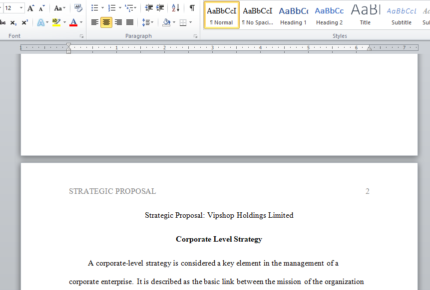Open line spacing dropdown arrow
This screenshot has width=430, height=290.
tap(152, 22)
